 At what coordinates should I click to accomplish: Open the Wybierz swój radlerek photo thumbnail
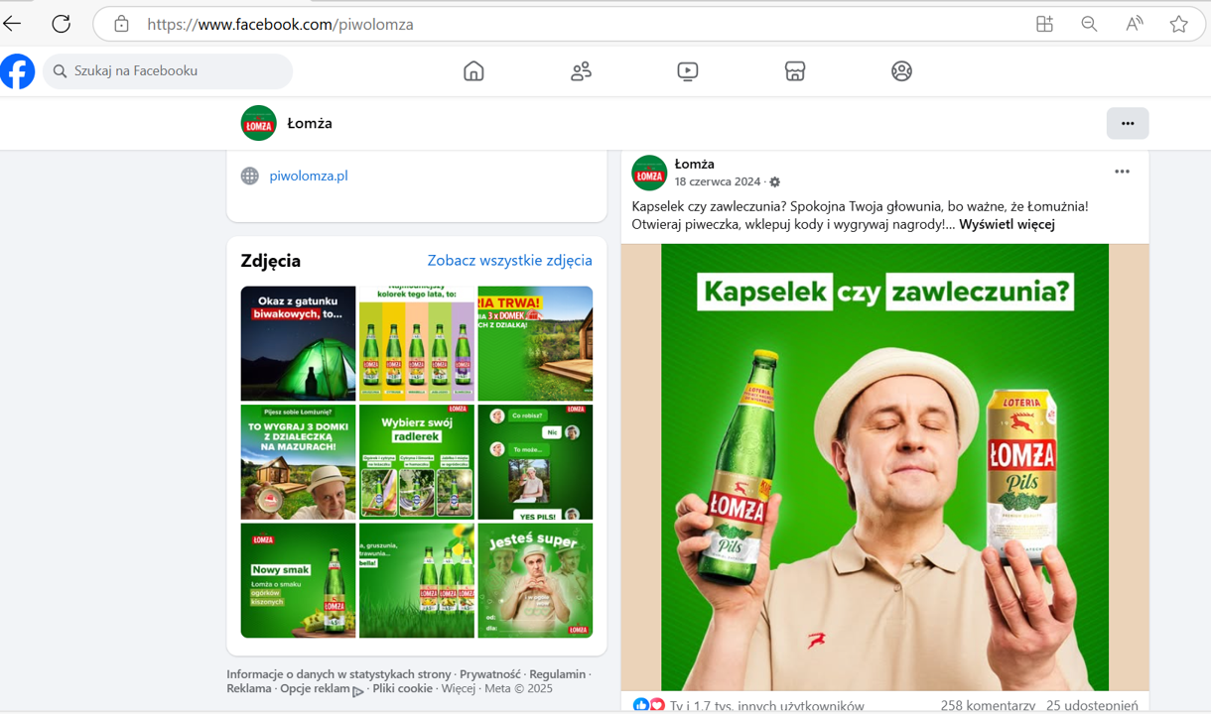[x=417, y=462]
